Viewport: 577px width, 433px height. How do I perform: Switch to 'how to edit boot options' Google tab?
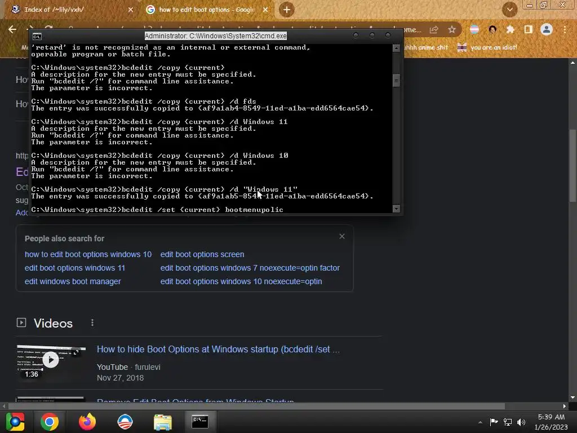click(x=206, y=10)
